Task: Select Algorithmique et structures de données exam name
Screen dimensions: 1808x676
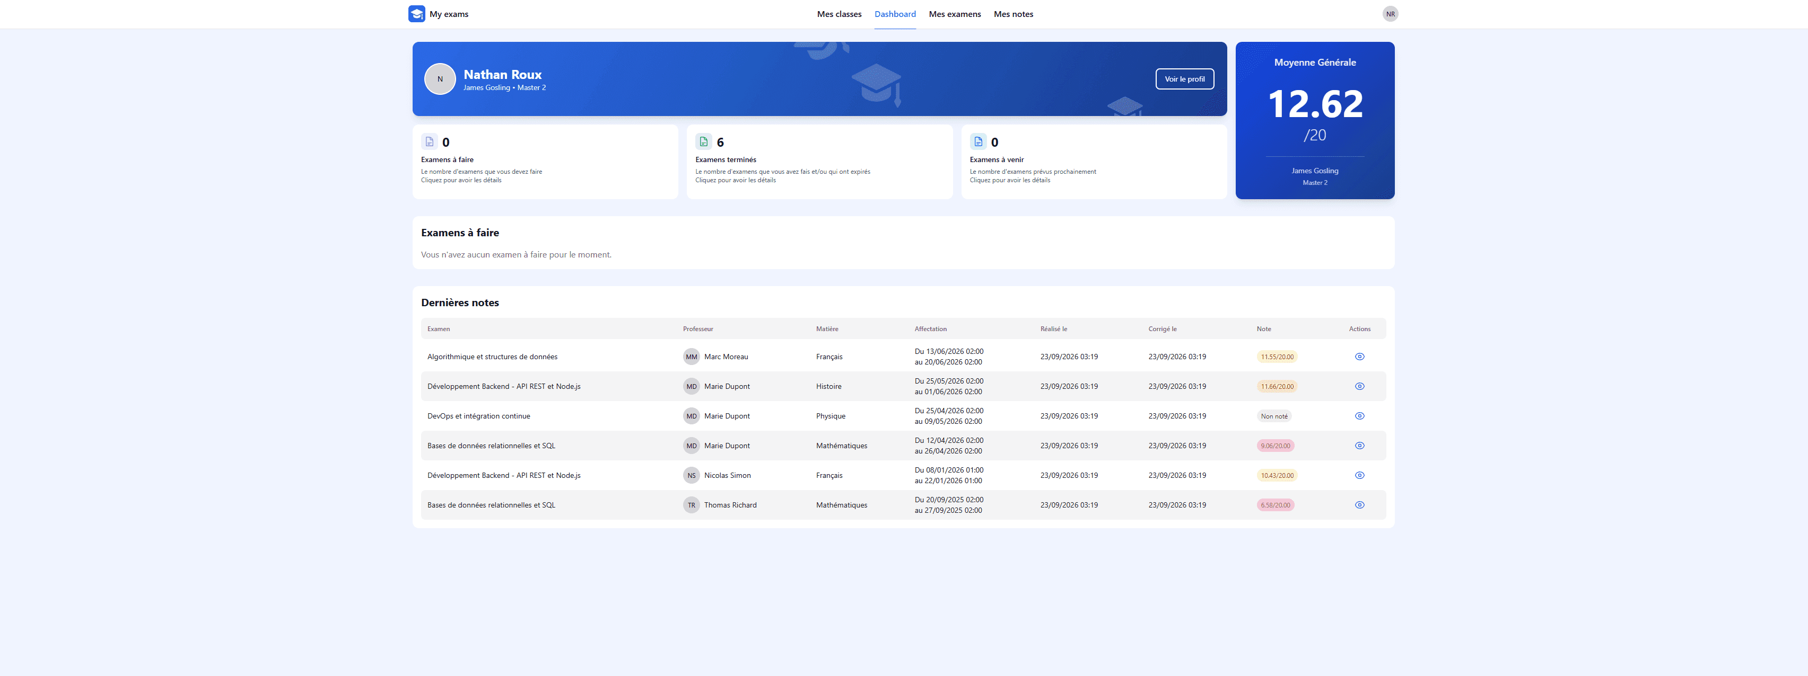Action: tap(492, 357)
